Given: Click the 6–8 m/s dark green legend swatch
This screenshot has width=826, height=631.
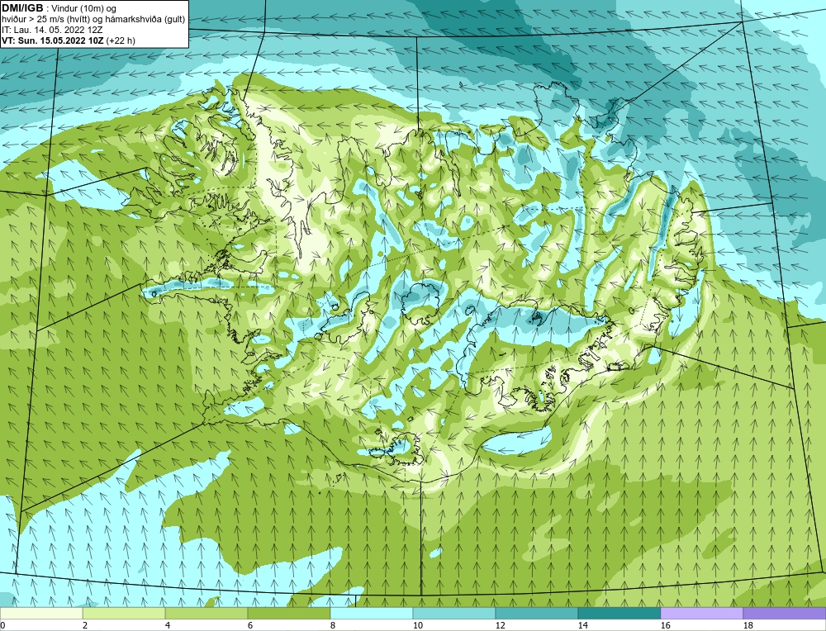Looking at the screenshot, I should pos(288,613).
